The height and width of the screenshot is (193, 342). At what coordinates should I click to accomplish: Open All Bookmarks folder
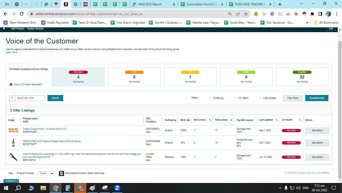[x=326, y=23]
